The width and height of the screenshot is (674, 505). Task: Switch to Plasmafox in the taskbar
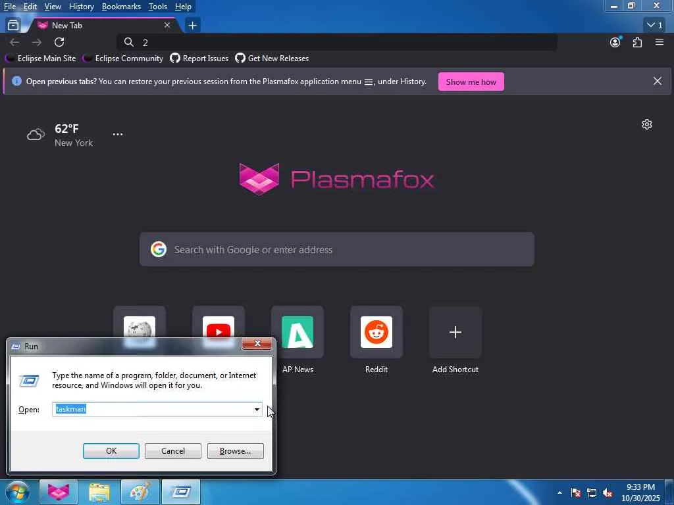[x=59, y=492]
